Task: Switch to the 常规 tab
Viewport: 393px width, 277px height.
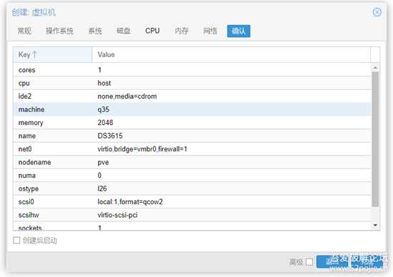Action: pos(24,31)
